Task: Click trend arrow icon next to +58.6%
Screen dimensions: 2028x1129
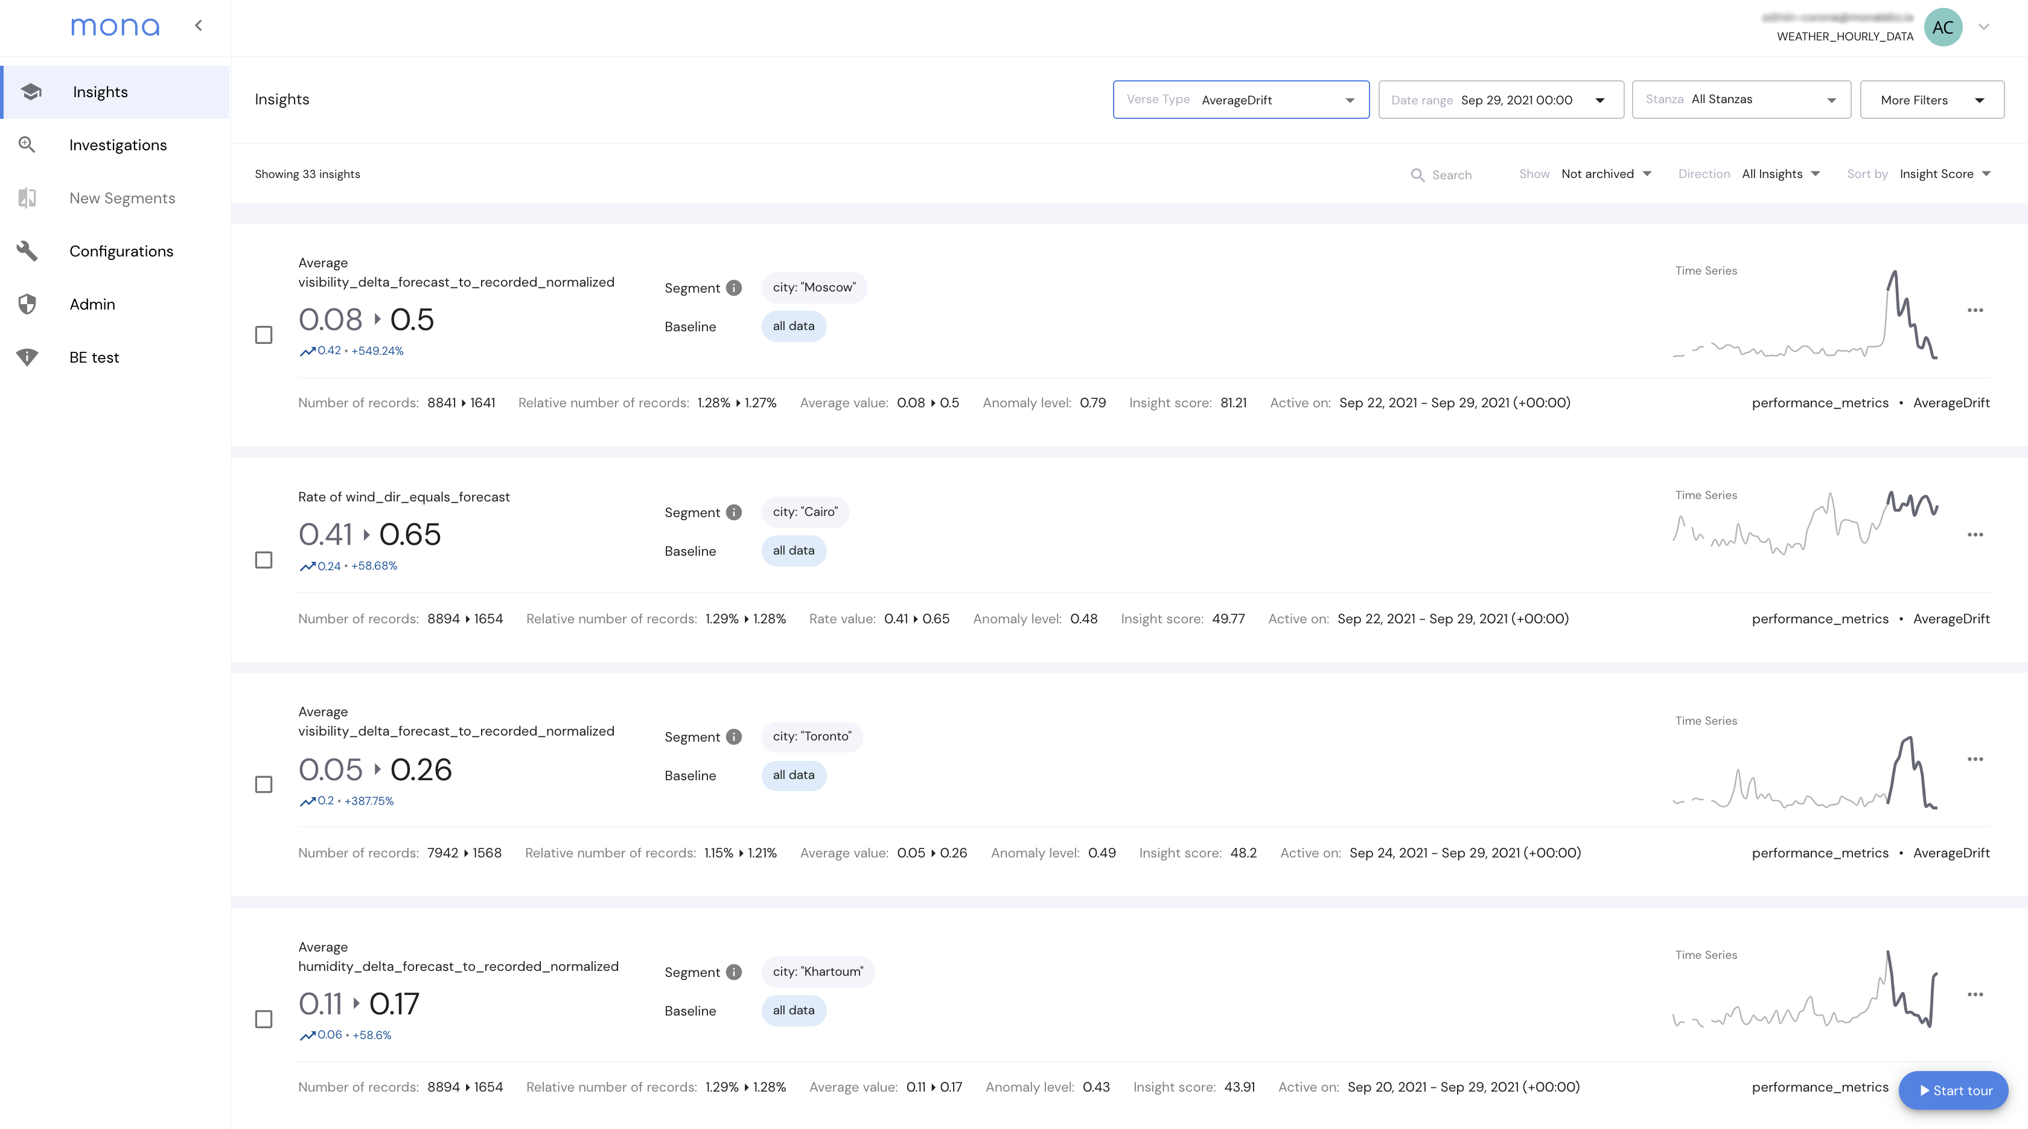Action: click(x=307, y=1035)
